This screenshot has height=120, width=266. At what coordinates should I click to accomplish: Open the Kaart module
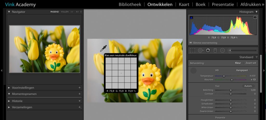(184, 4)
